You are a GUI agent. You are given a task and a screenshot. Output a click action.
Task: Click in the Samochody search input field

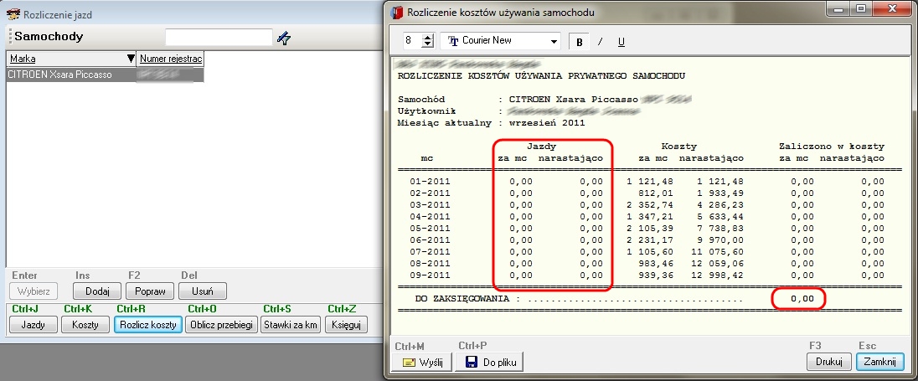tap(219, 38)
